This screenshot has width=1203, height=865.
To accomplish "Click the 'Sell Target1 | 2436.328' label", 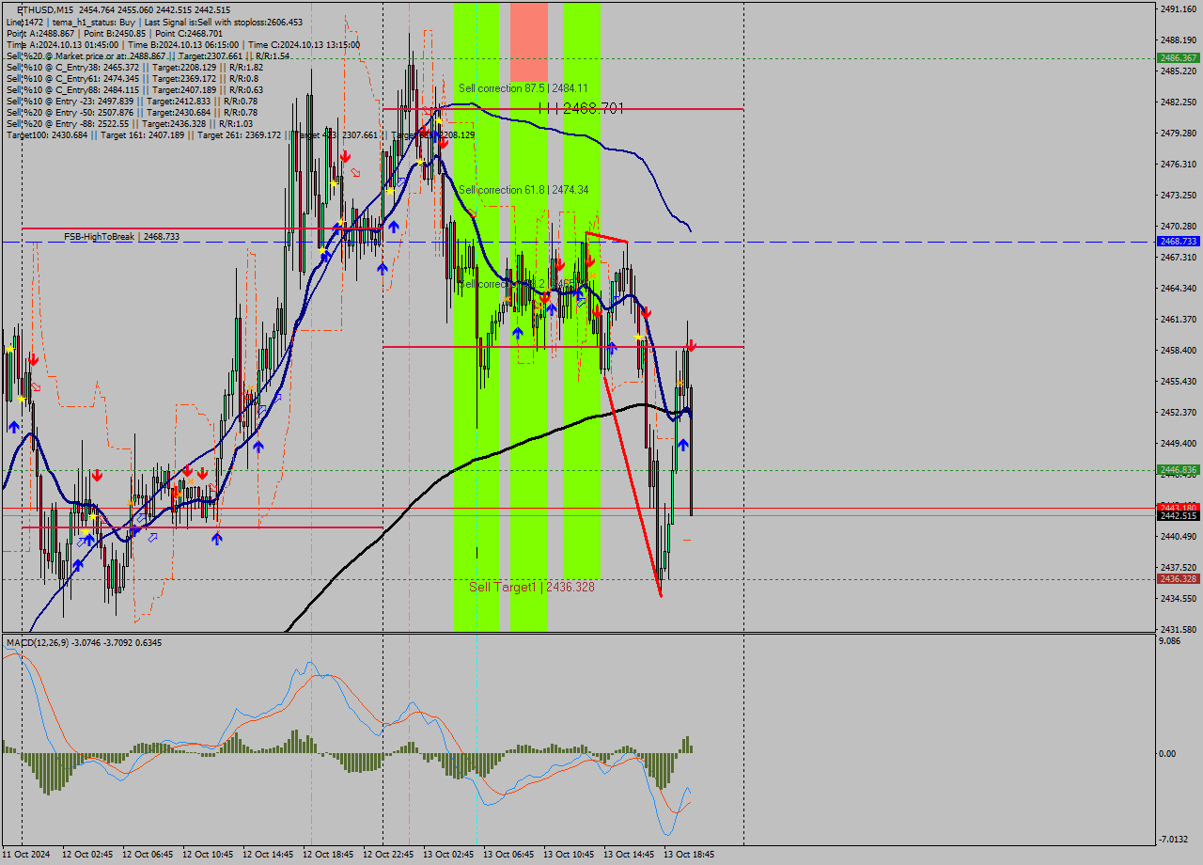I will [x=532, y=587].
